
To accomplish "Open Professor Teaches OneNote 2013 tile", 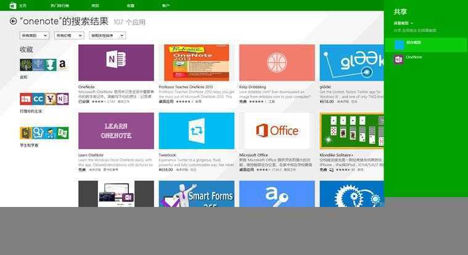I will pos(197,63).
